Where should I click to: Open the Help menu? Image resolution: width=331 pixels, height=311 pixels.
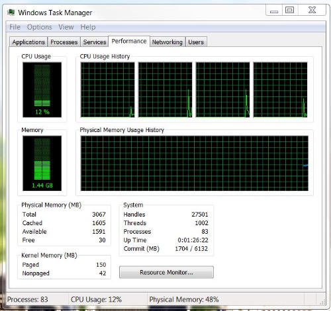[x=88, y=27]
